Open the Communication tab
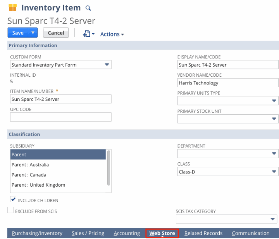The width and height of the screenshot is (279, 239). click(x=251, y=233)
